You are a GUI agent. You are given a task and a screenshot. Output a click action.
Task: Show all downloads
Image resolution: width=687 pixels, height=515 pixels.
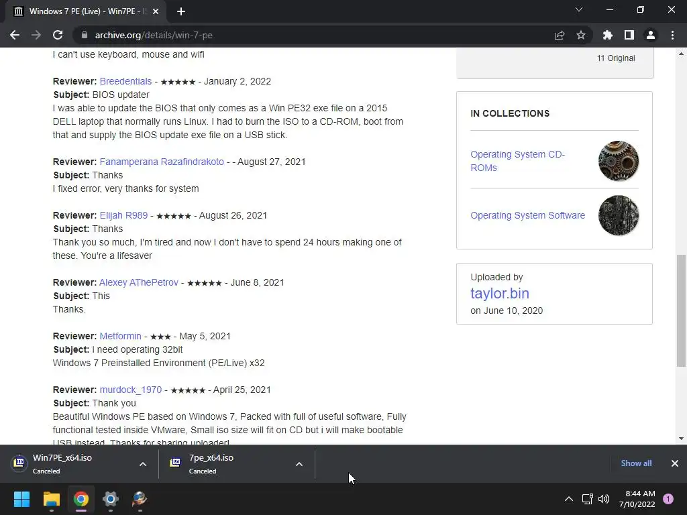point(636,463)
